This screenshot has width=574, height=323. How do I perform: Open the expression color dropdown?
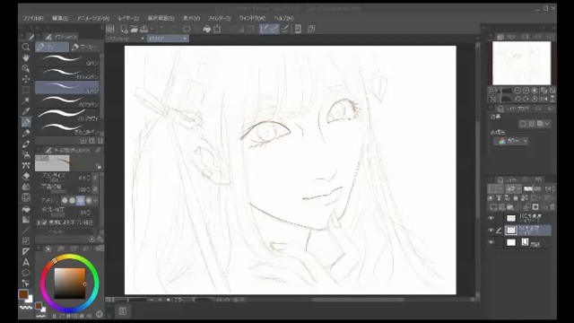[x=511, y=141]
